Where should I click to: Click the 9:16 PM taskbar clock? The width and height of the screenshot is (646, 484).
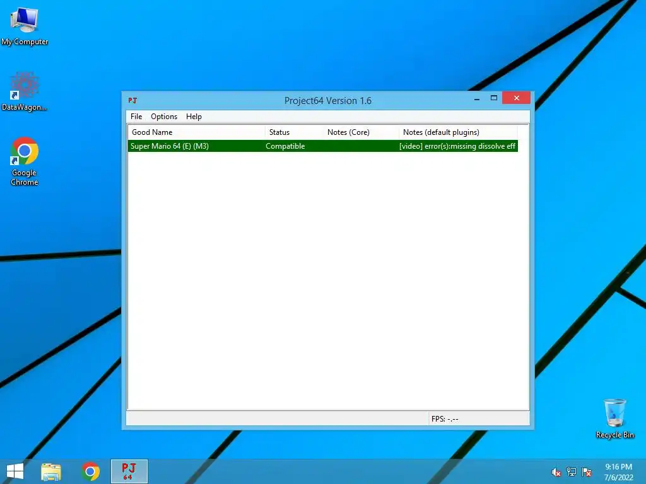point(618,472)
